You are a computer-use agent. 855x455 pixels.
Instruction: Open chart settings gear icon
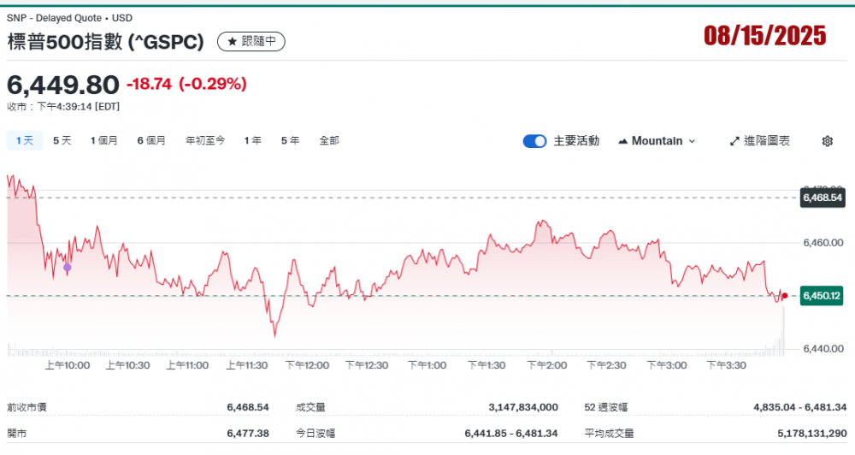pyautogui.click(x=827, y=141)
